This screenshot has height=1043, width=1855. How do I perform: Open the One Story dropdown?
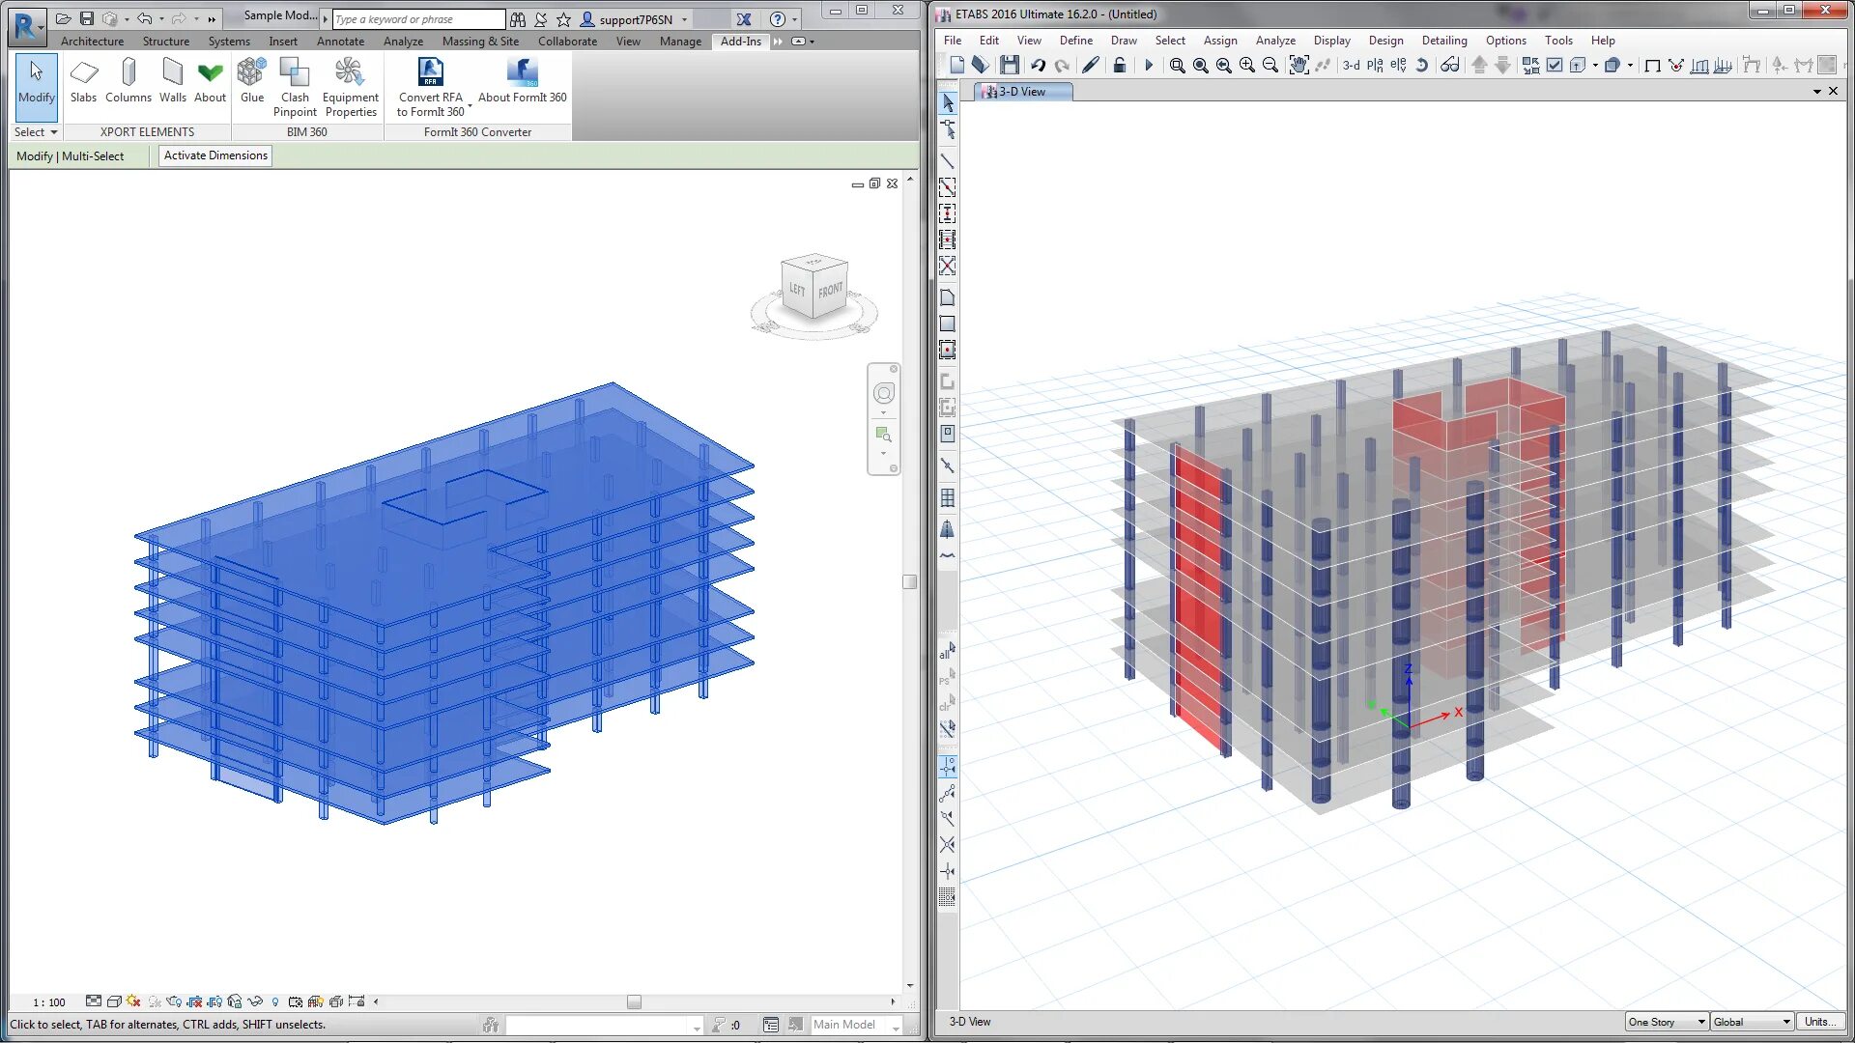point(1667,1022)
